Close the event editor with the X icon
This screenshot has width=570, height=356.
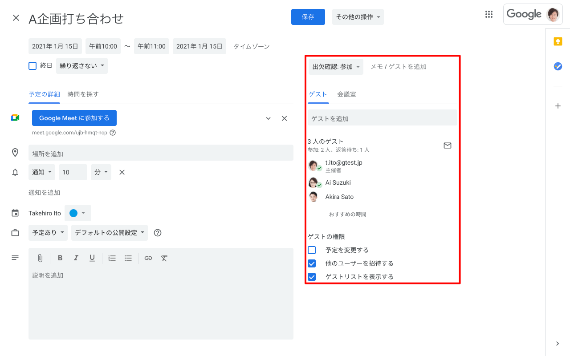click(x=16, y=18)
